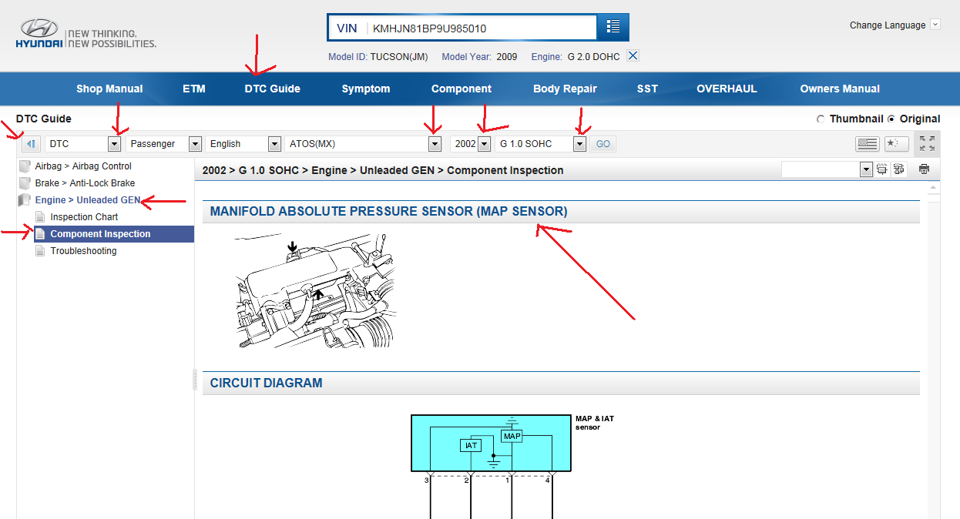
Task: Click the open Engine book icon
Action: 25,200
